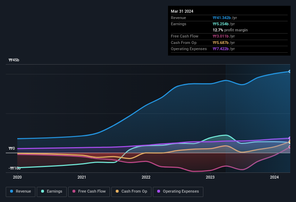Viewport: 296px width, 202px height.
Task: Click the Earnings label in the tooltip
Action: pos(178,24)
